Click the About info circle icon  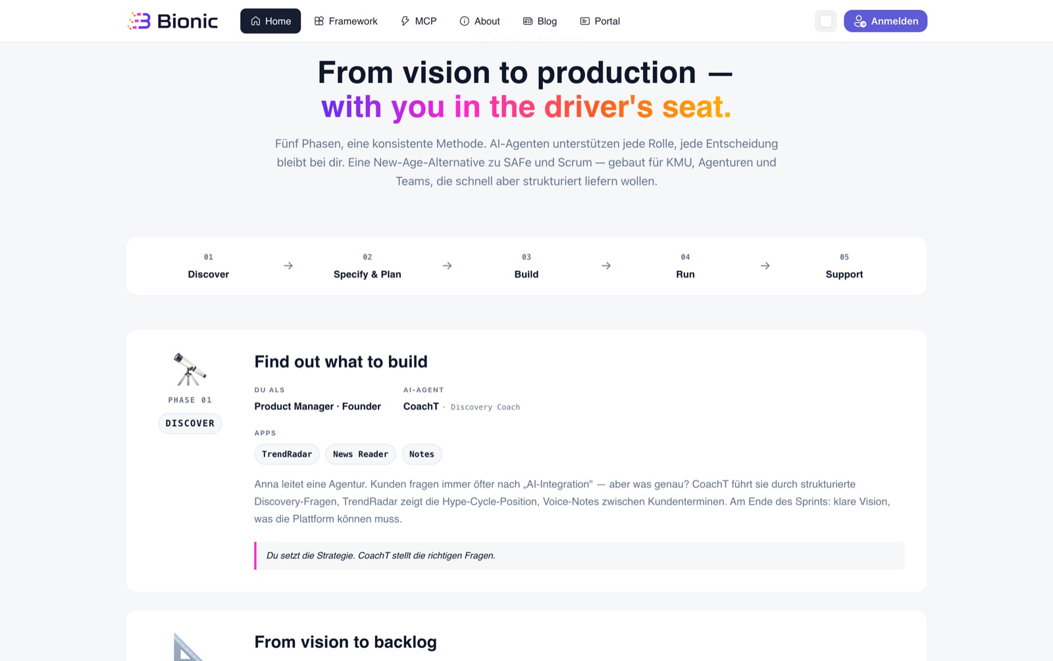coord(465,21)
